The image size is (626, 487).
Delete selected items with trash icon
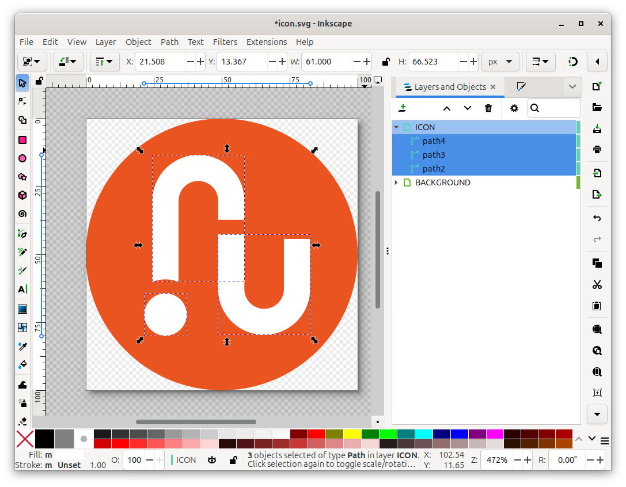pos(488,108)
